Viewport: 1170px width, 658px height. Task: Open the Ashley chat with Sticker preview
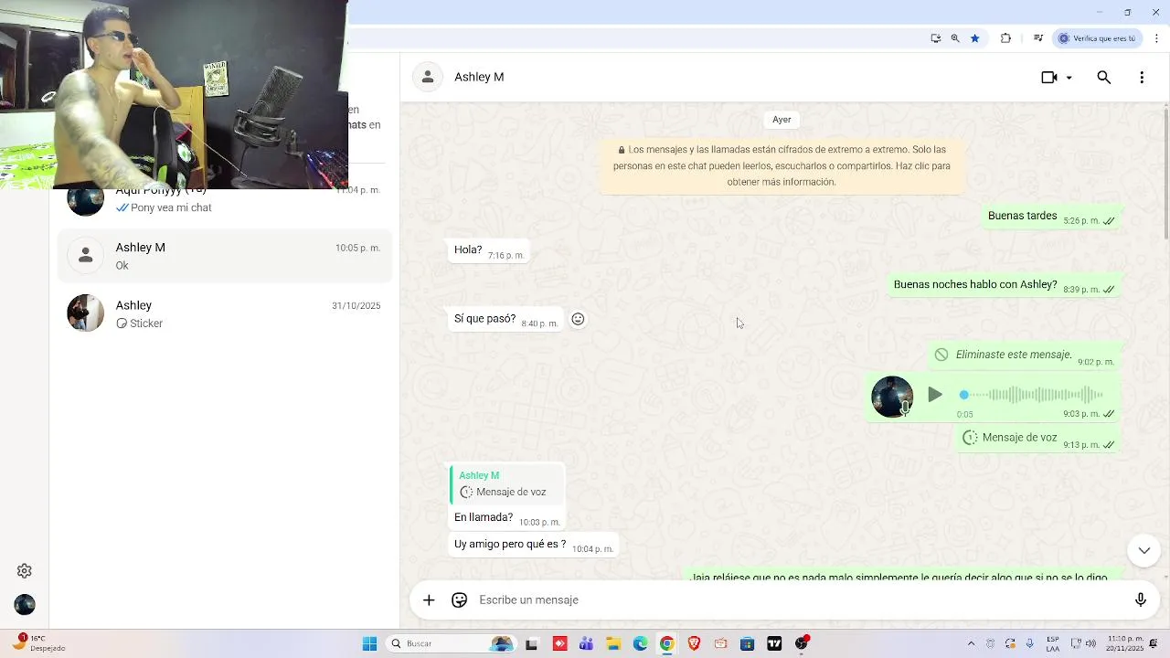click(225, 313)
